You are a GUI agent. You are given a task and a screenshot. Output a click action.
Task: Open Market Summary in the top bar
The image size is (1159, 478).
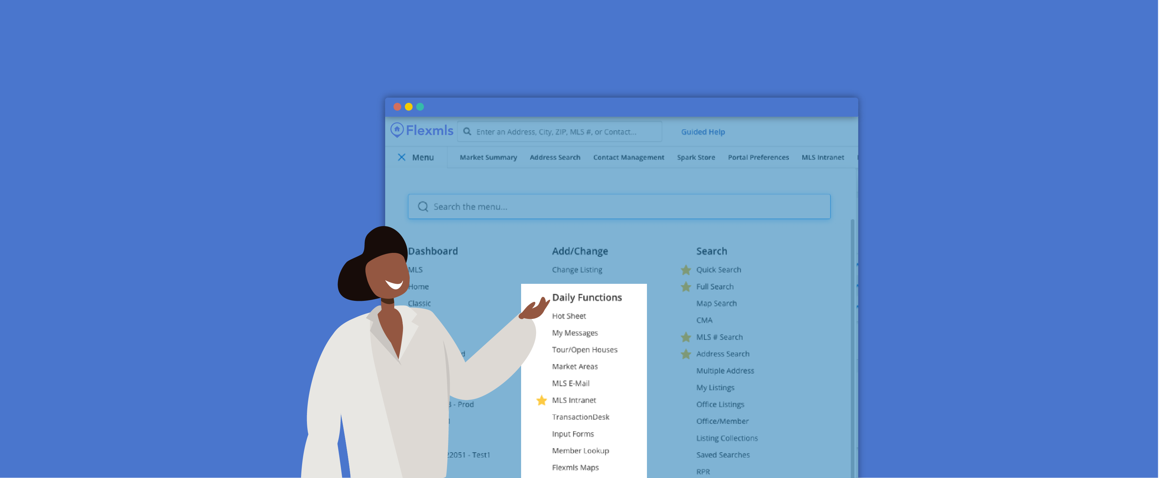click(488, 157)
